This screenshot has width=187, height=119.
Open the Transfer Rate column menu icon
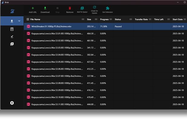(150, 19)
